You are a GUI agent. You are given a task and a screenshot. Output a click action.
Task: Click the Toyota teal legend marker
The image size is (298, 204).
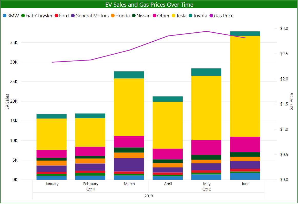pos(190,16)
